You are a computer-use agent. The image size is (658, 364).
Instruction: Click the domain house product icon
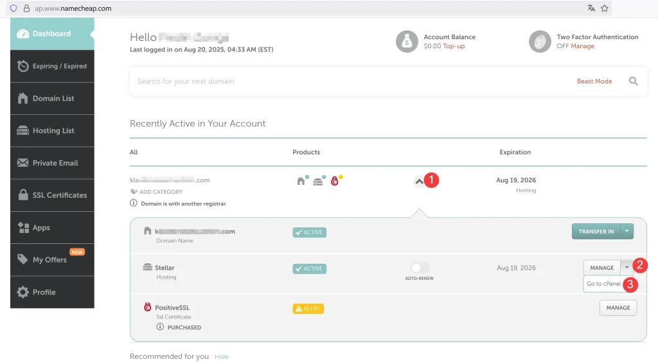301,181
